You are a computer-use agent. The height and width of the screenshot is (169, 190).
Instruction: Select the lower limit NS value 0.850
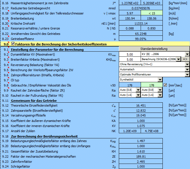152,28
